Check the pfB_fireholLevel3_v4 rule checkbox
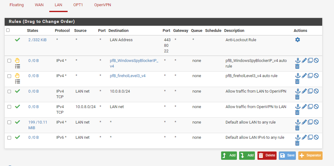 click(x=9, y=76)
